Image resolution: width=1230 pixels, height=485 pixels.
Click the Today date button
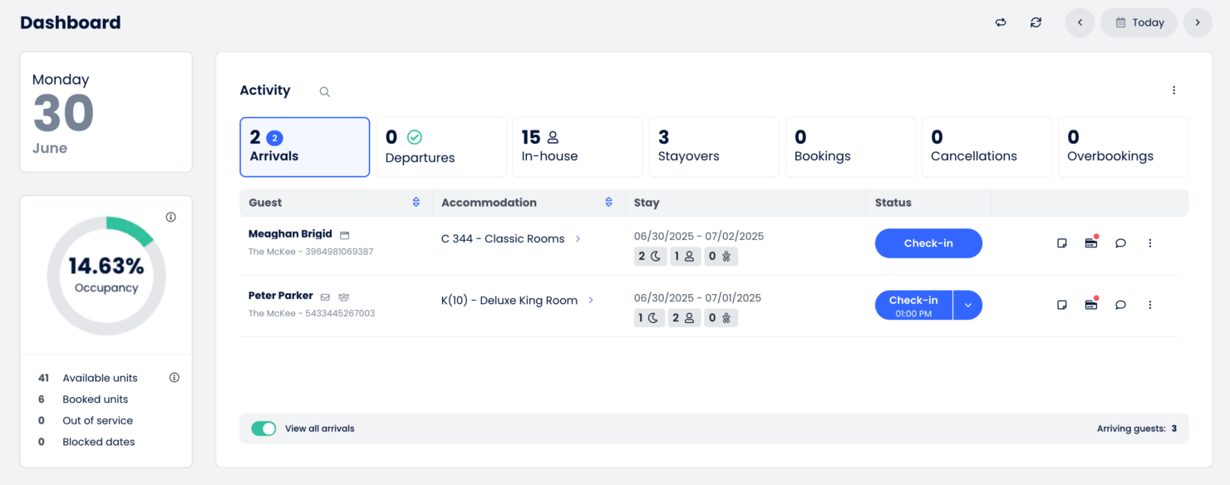click(1139, 22)
